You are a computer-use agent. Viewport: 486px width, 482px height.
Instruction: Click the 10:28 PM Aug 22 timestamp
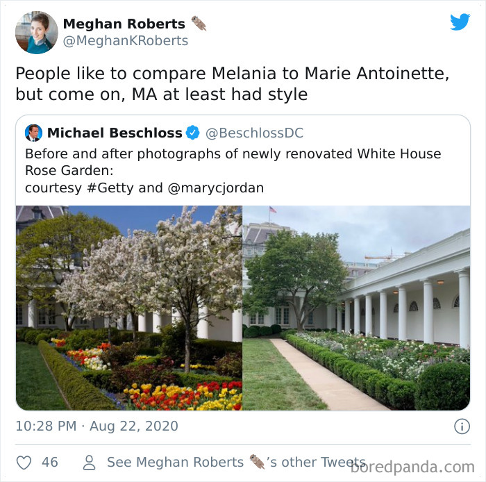97,426
